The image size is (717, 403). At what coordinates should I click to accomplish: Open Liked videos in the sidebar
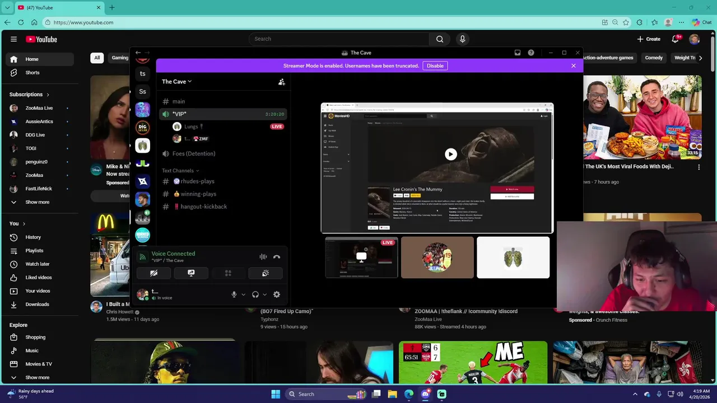(x=40, y=278)
